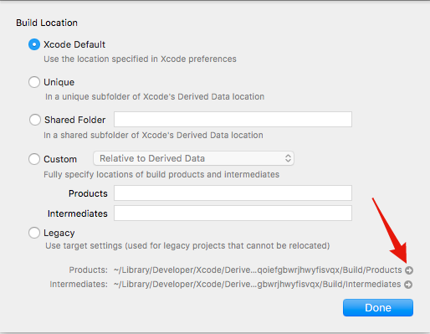
Task: Click the Shared Folder label text
Action: coord(75,120)
